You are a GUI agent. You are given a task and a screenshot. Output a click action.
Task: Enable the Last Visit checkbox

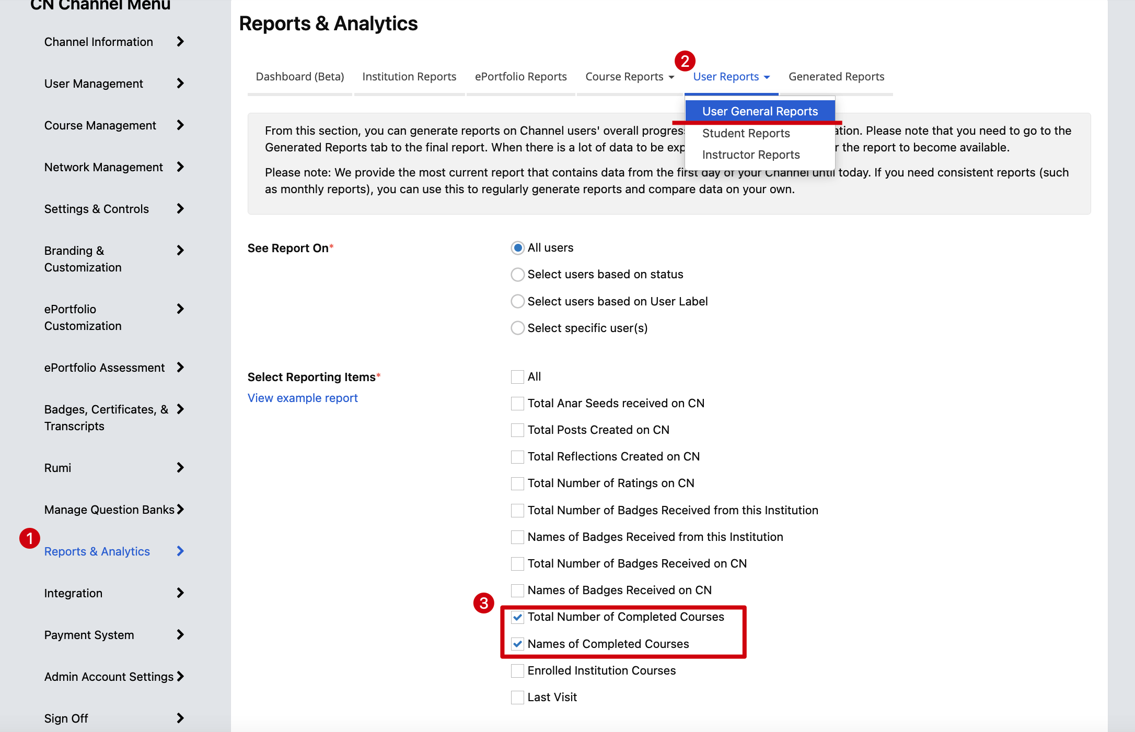tap(517, 698)
